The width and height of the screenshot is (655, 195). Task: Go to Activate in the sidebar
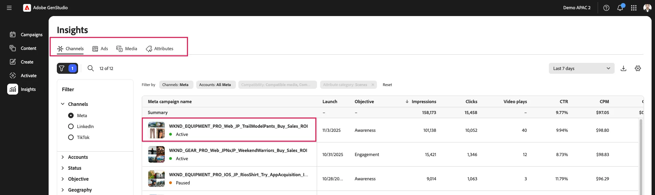23,75
